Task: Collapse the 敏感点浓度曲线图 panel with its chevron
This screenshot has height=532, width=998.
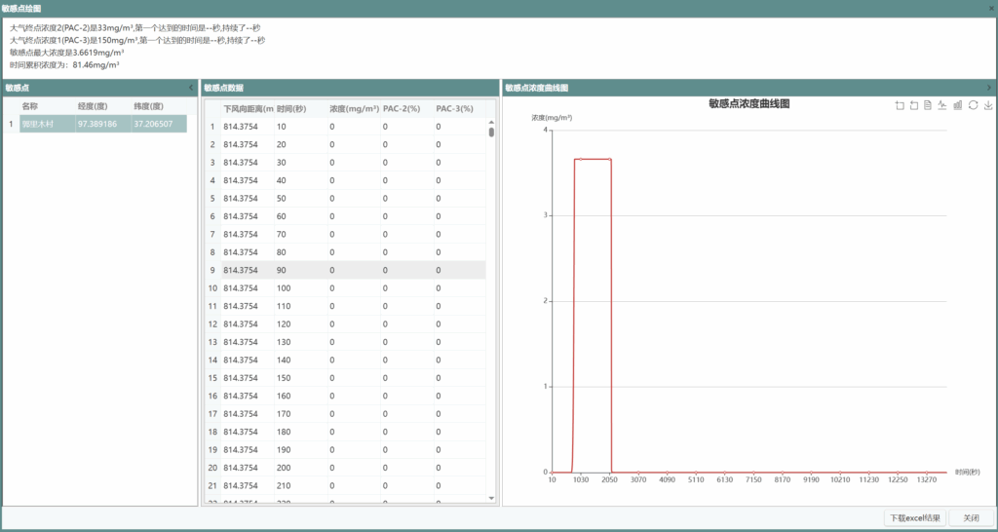Action: tap(989, 88)
